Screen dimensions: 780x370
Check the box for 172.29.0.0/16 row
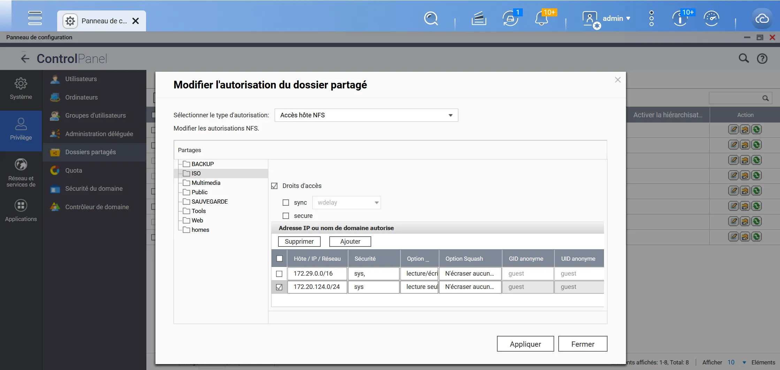279,274
